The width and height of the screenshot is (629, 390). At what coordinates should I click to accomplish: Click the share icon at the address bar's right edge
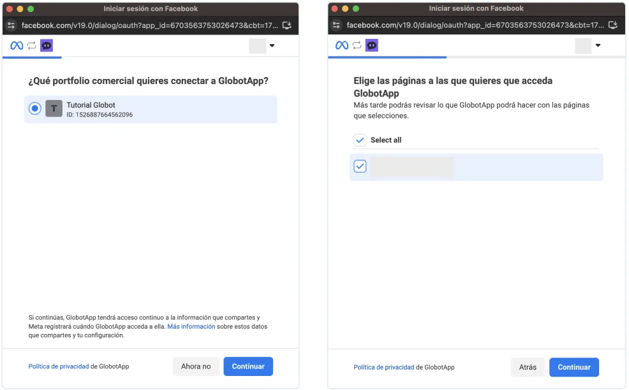(288, 25)
